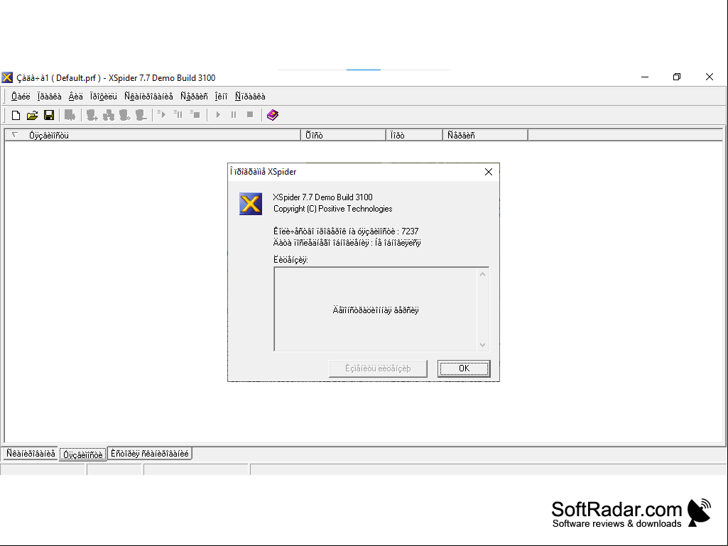
Task: Click the plain stop square toolbar icon
Action: pyautogui.click(x=250, y=115)
